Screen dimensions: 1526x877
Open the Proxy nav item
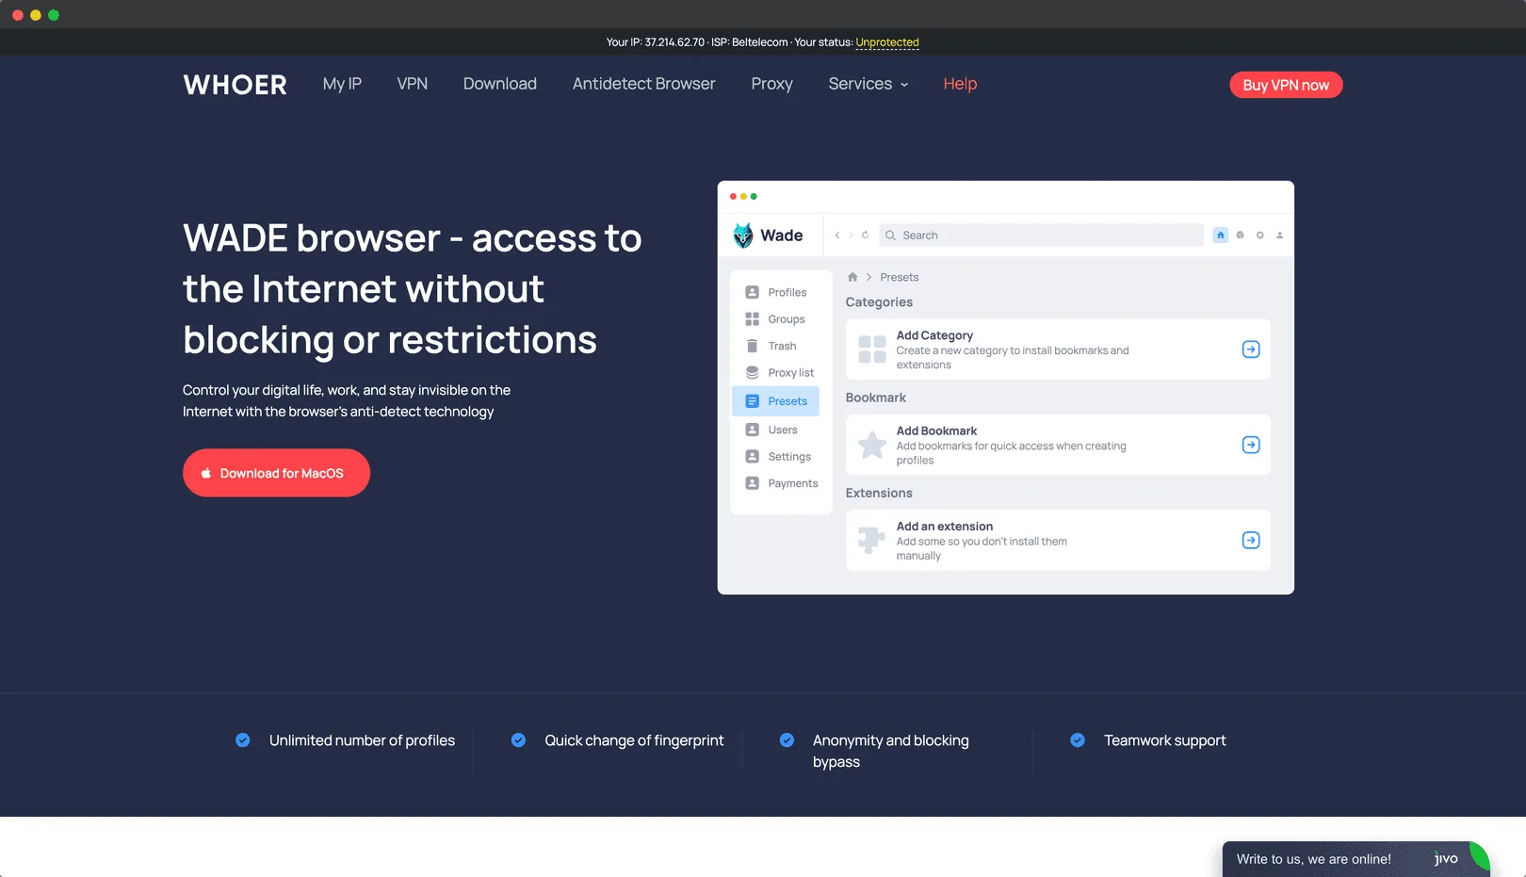[x=772, y=84]
